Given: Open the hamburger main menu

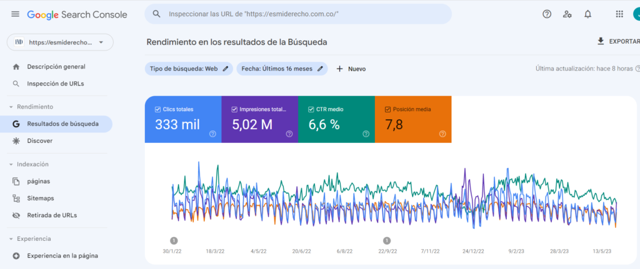Looking at the screenshot, I should (x=15, y=14).
